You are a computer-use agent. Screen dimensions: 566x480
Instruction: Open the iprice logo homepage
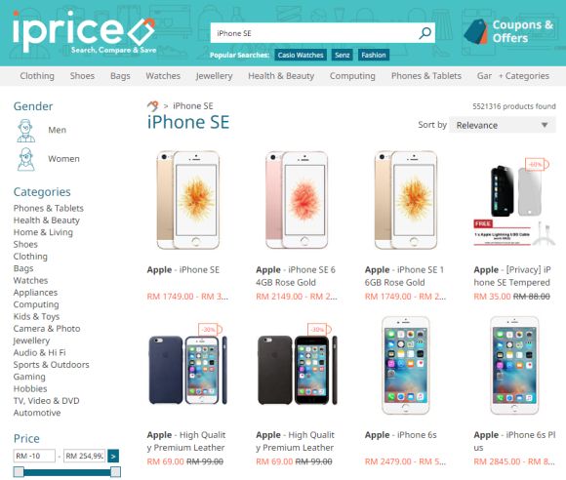[x=84, y=32]
